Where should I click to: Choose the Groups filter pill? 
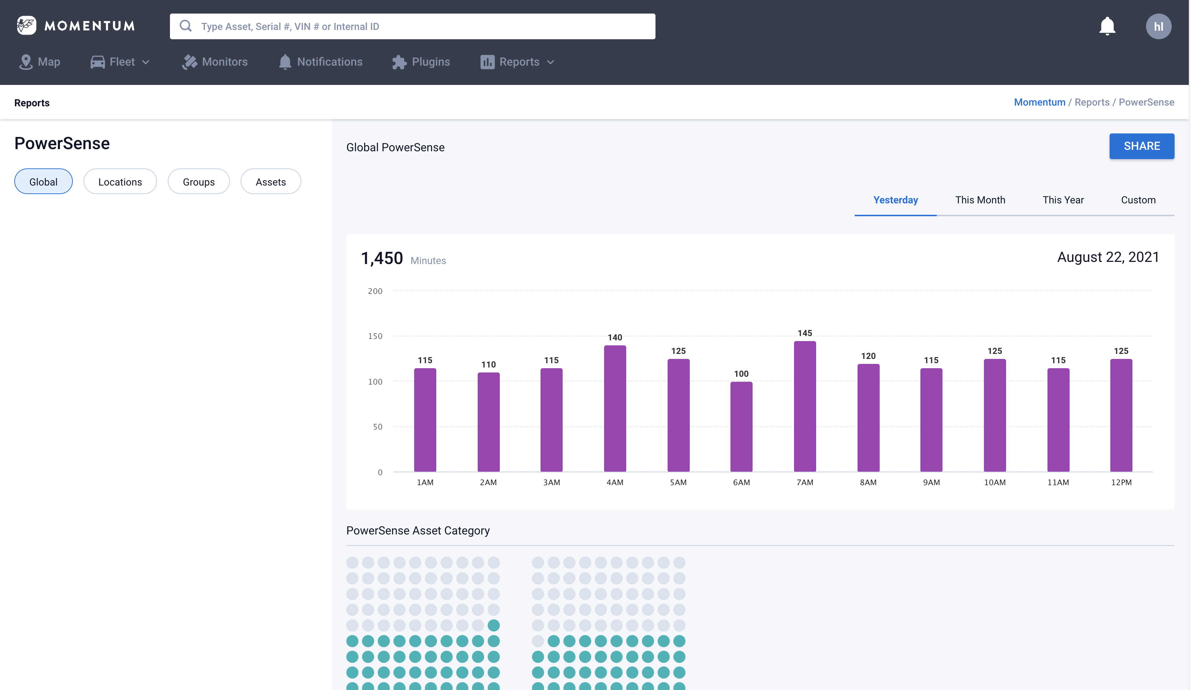click(x=198, y=182)
